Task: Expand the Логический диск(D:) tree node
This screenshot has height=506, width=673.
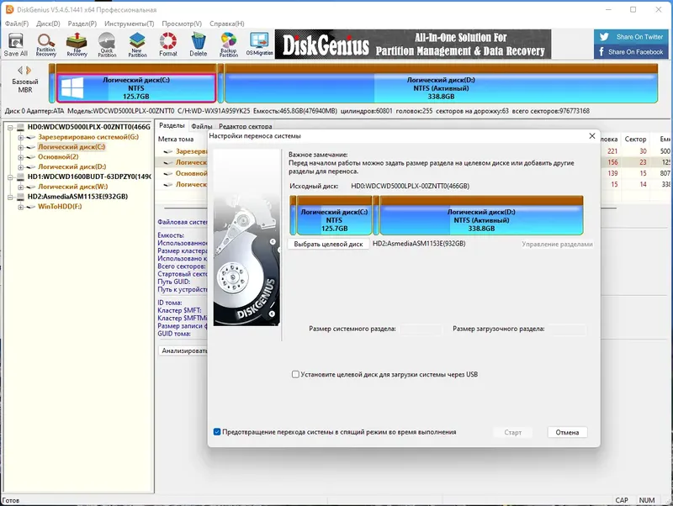Action: (x=20, y=166)
